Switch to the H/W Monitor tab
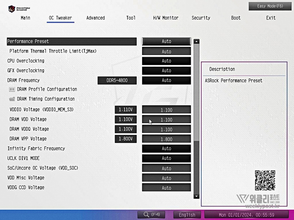This screenshot has width=294, height=220. tap(166, 18)
